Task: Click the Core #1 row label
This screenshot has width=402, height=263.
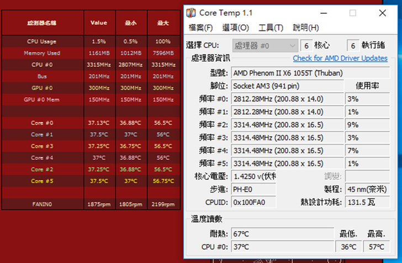Action: click(42, 135)
